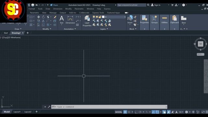
Task: Expand the Block panel
Action: [x=133, y=29]
